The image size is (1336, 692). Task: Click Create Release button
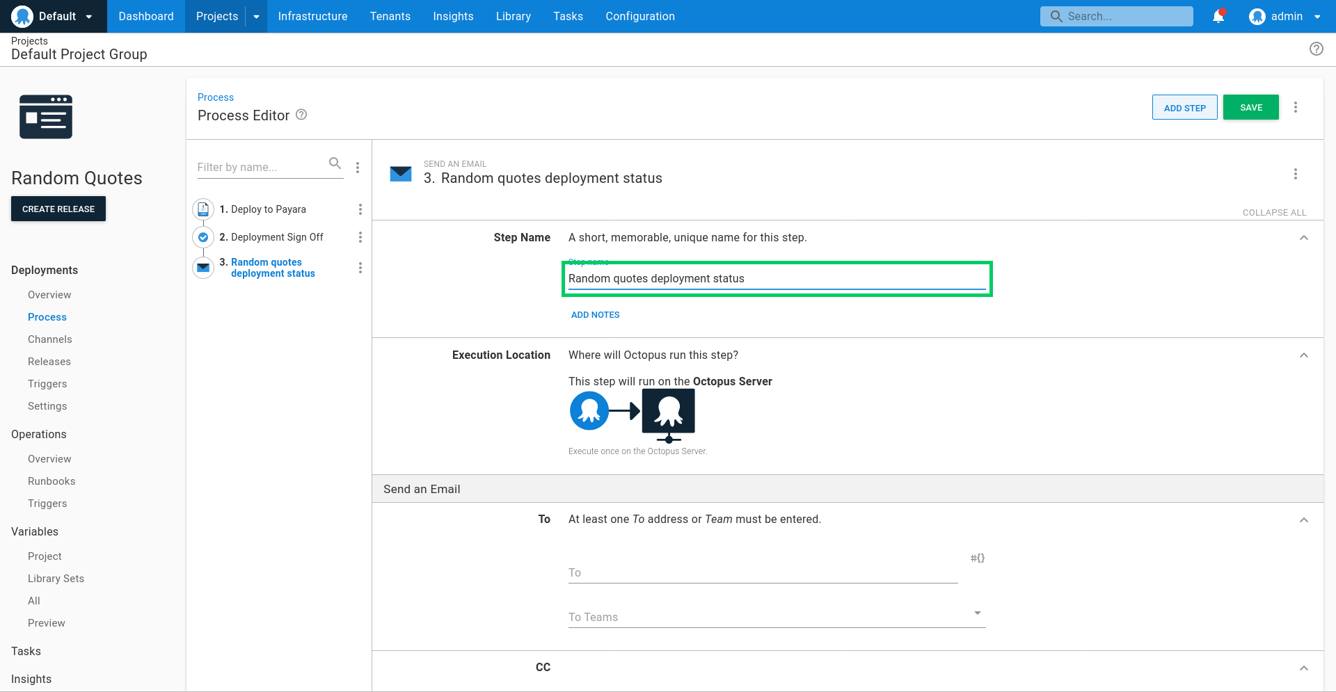click(58, 209)
